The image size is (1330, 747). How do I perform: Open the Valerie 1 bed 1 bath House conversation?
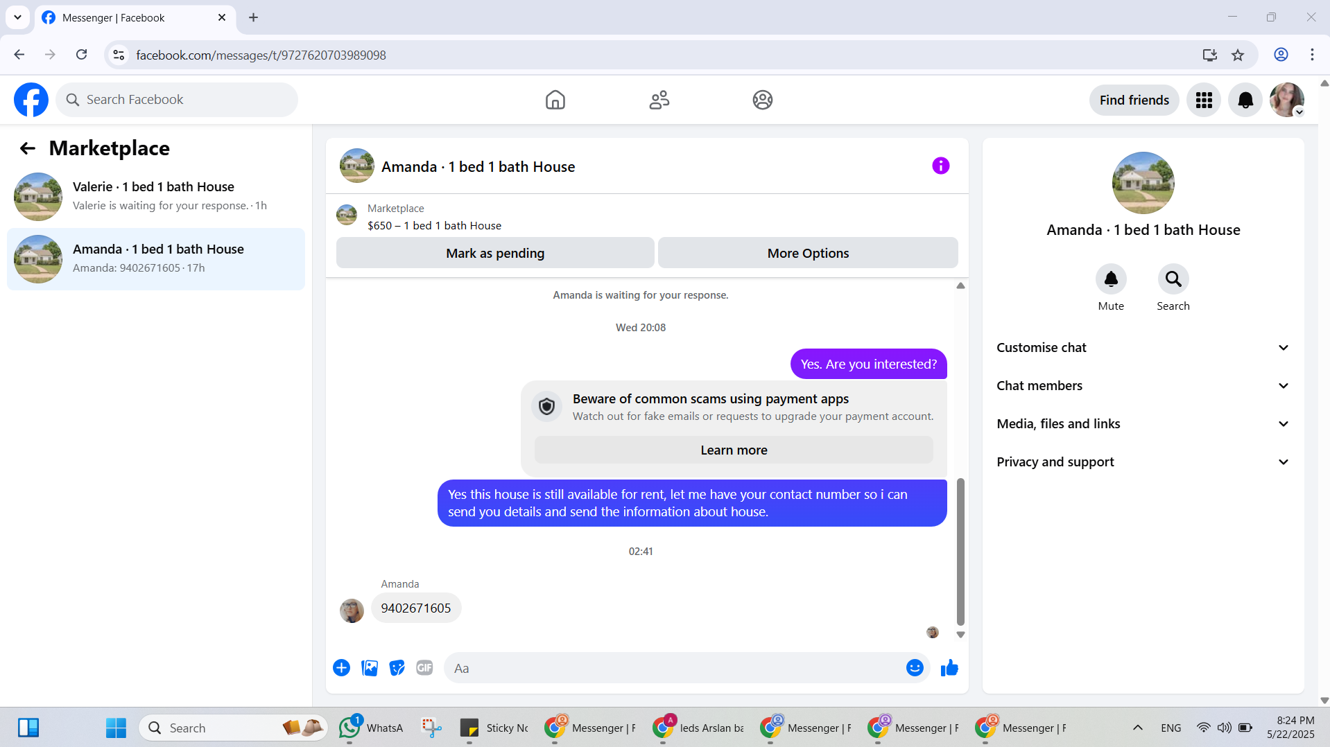(x=156, y=197)
